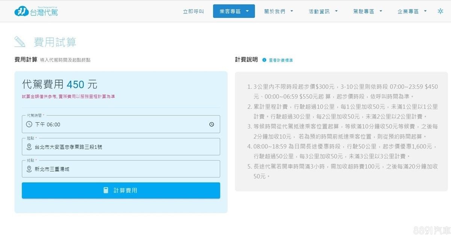451x235 pixels.
Task: Click the pencil icon beside 費用試算 heading
Action: (x=20, y=42)
